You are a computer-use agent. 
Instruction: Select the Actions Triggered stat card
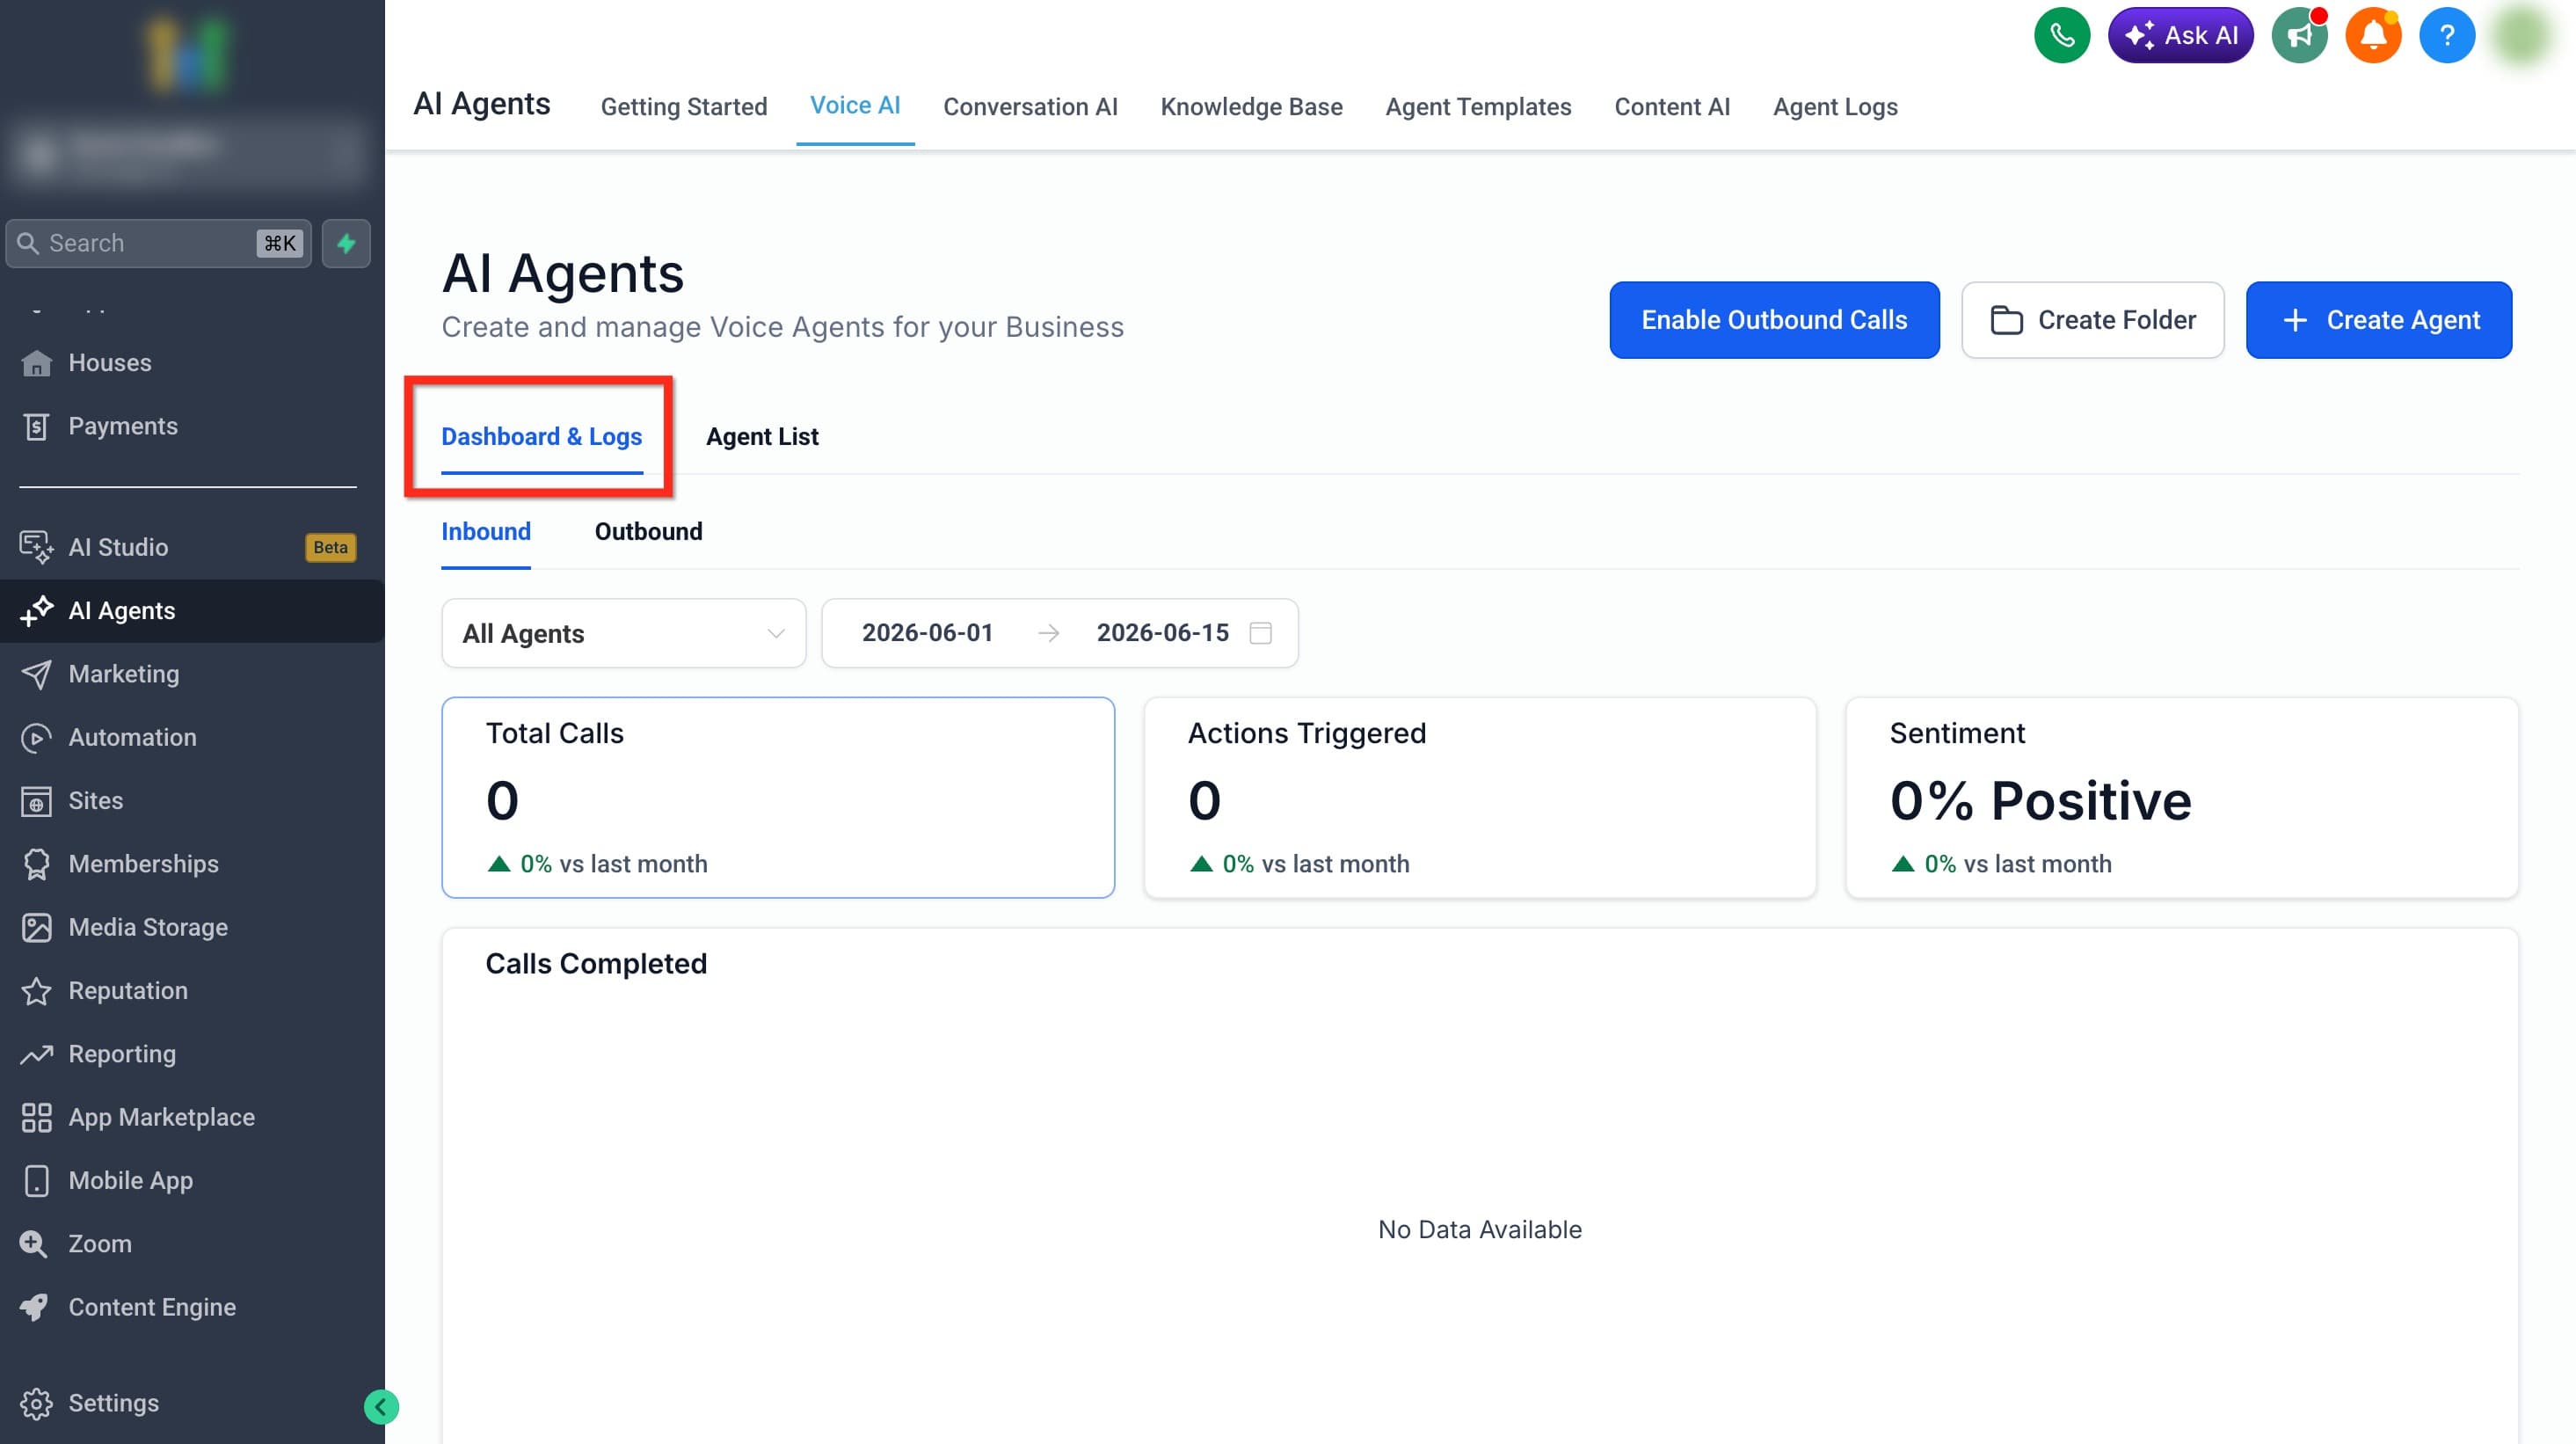[1480, 798]
